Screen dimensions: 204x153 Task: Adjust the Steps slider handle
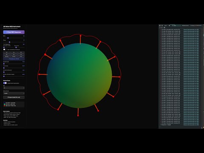pos(9,42)
